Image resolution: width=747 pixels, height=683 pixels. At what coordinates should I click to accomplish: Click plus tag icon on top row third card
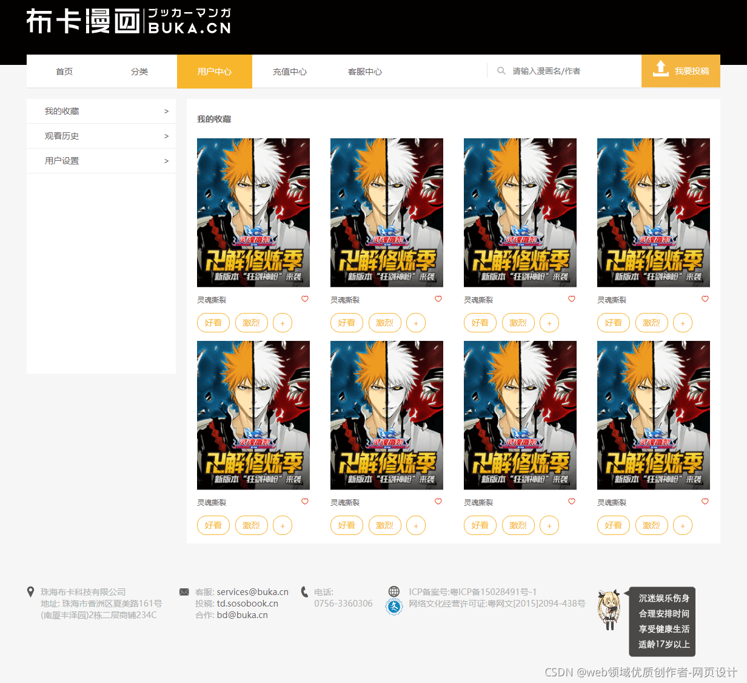549,323
